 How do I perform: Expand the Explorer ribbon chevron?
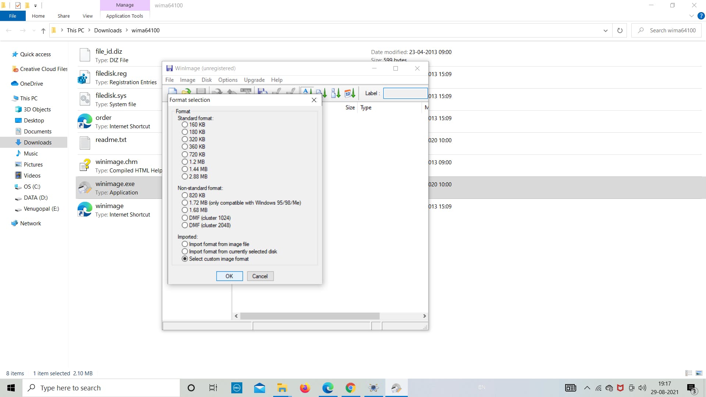point(691,16)
